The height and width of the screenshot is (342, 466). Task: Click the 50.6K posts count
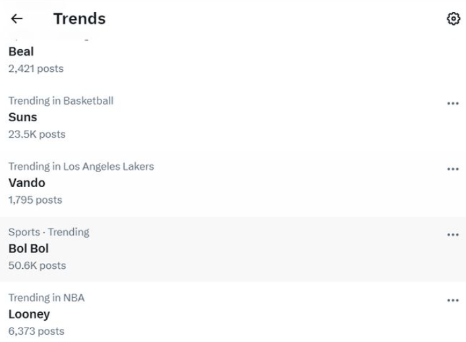[37, 266]
